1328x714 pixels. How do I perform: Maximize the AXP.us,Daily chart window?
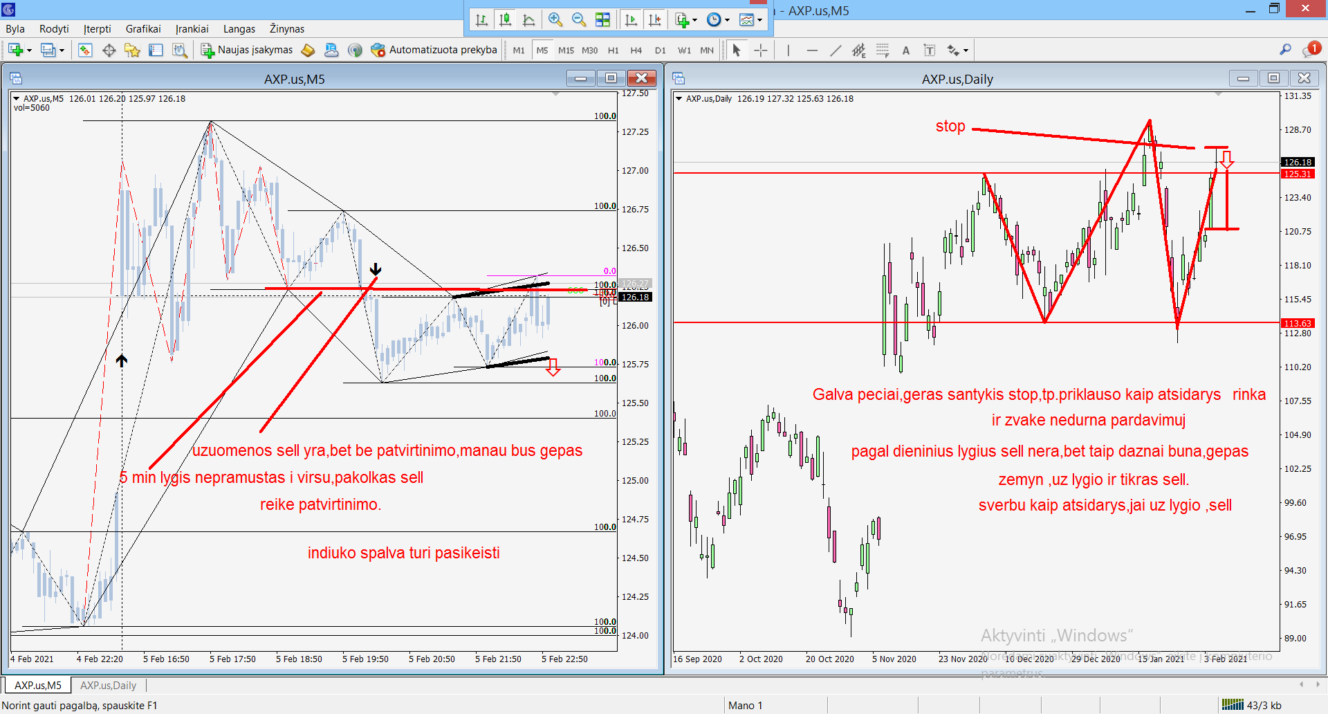(x=1273, y=78)
